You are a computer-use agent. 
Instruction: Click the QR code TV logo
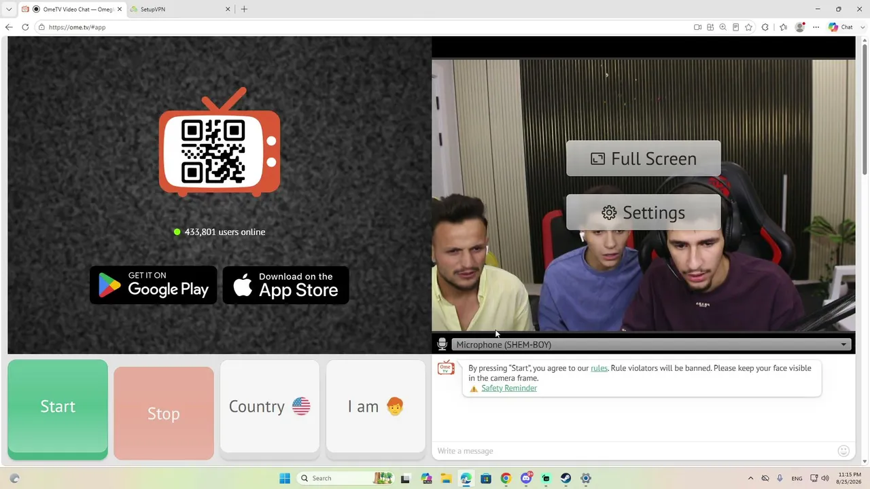click(220, 142)
